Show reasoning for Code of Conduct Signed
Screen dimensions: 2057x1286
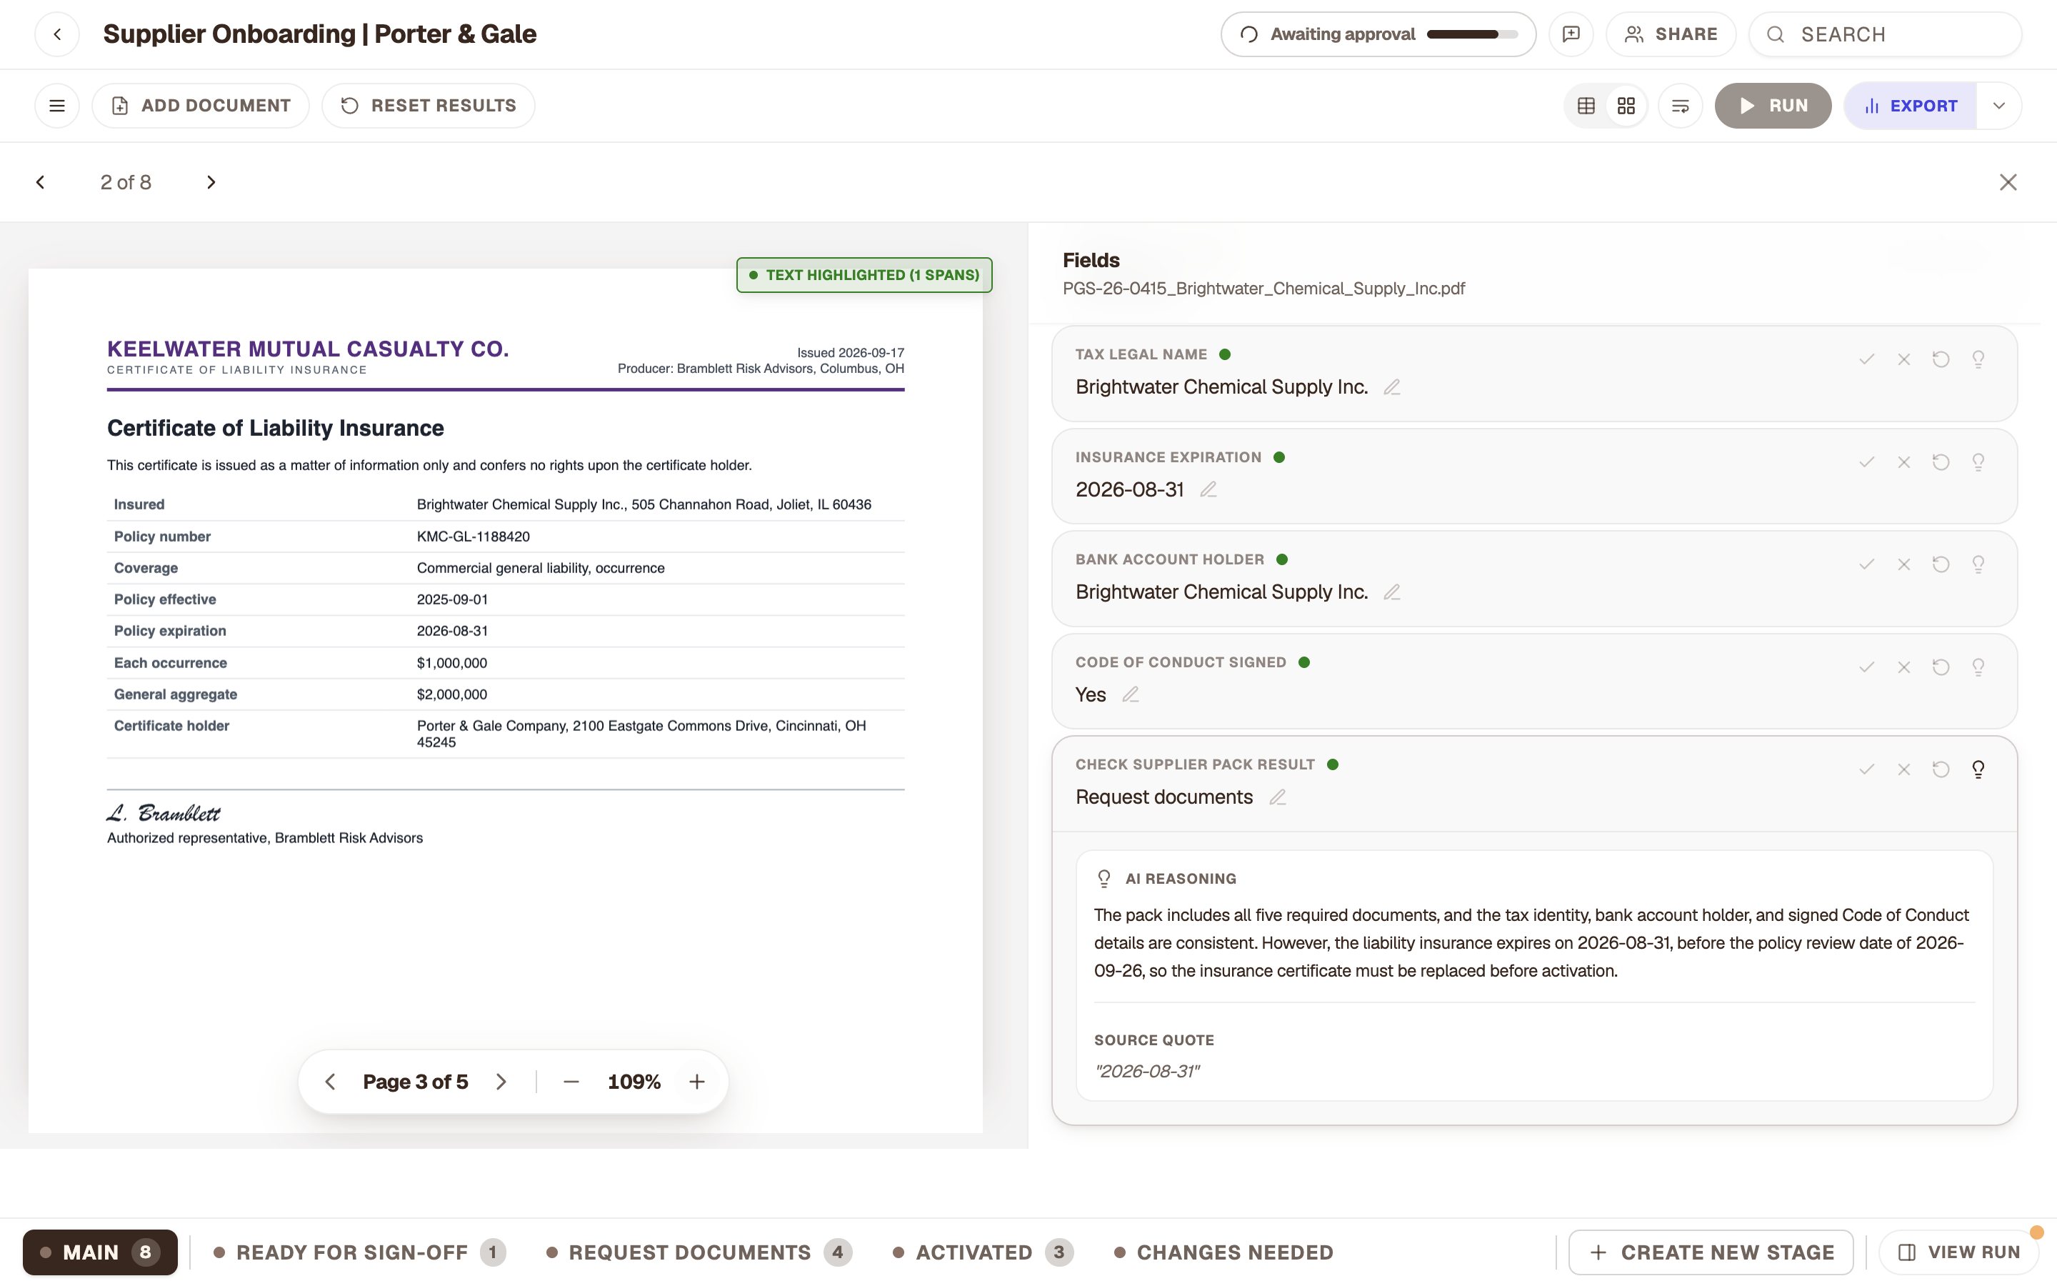point(1978,667)
